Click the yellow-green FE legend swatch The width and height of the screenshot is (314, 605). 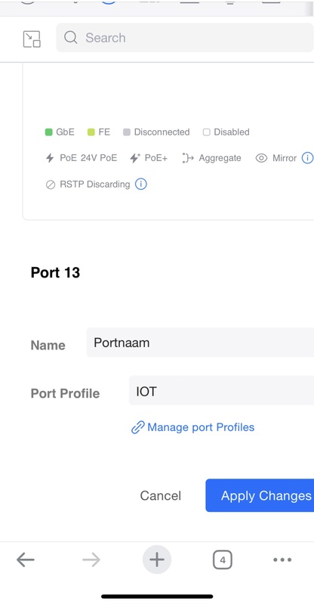coord(91,132)
